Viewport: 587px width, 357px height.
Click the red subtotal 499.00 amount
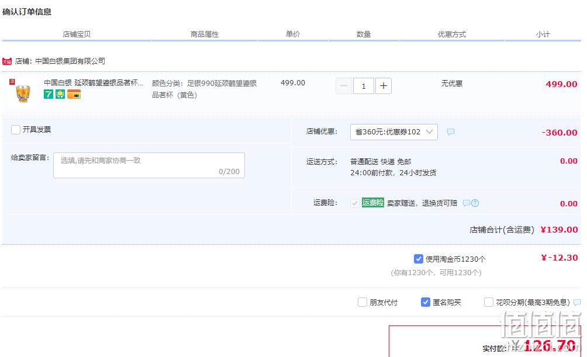coord(561,84)
